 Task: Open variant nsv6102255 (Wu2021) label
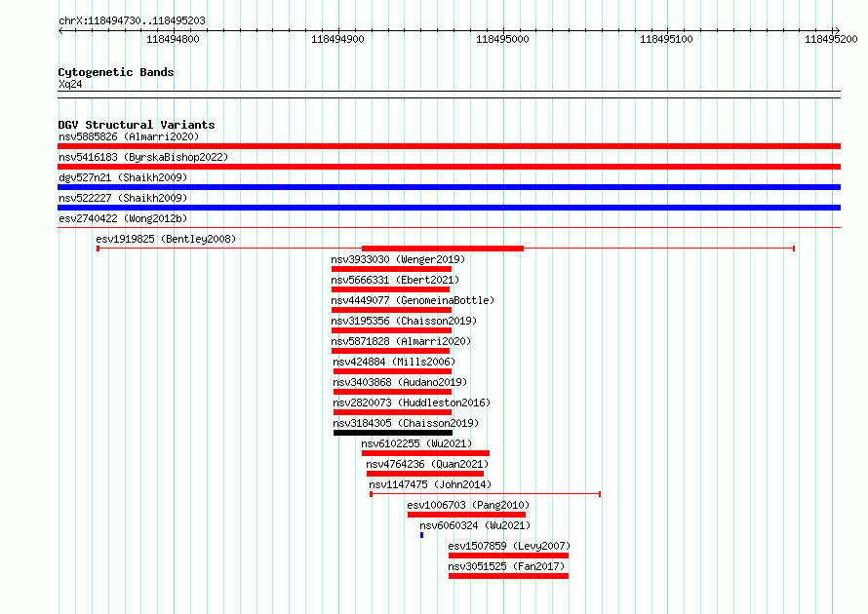click(x=416, y=443)
